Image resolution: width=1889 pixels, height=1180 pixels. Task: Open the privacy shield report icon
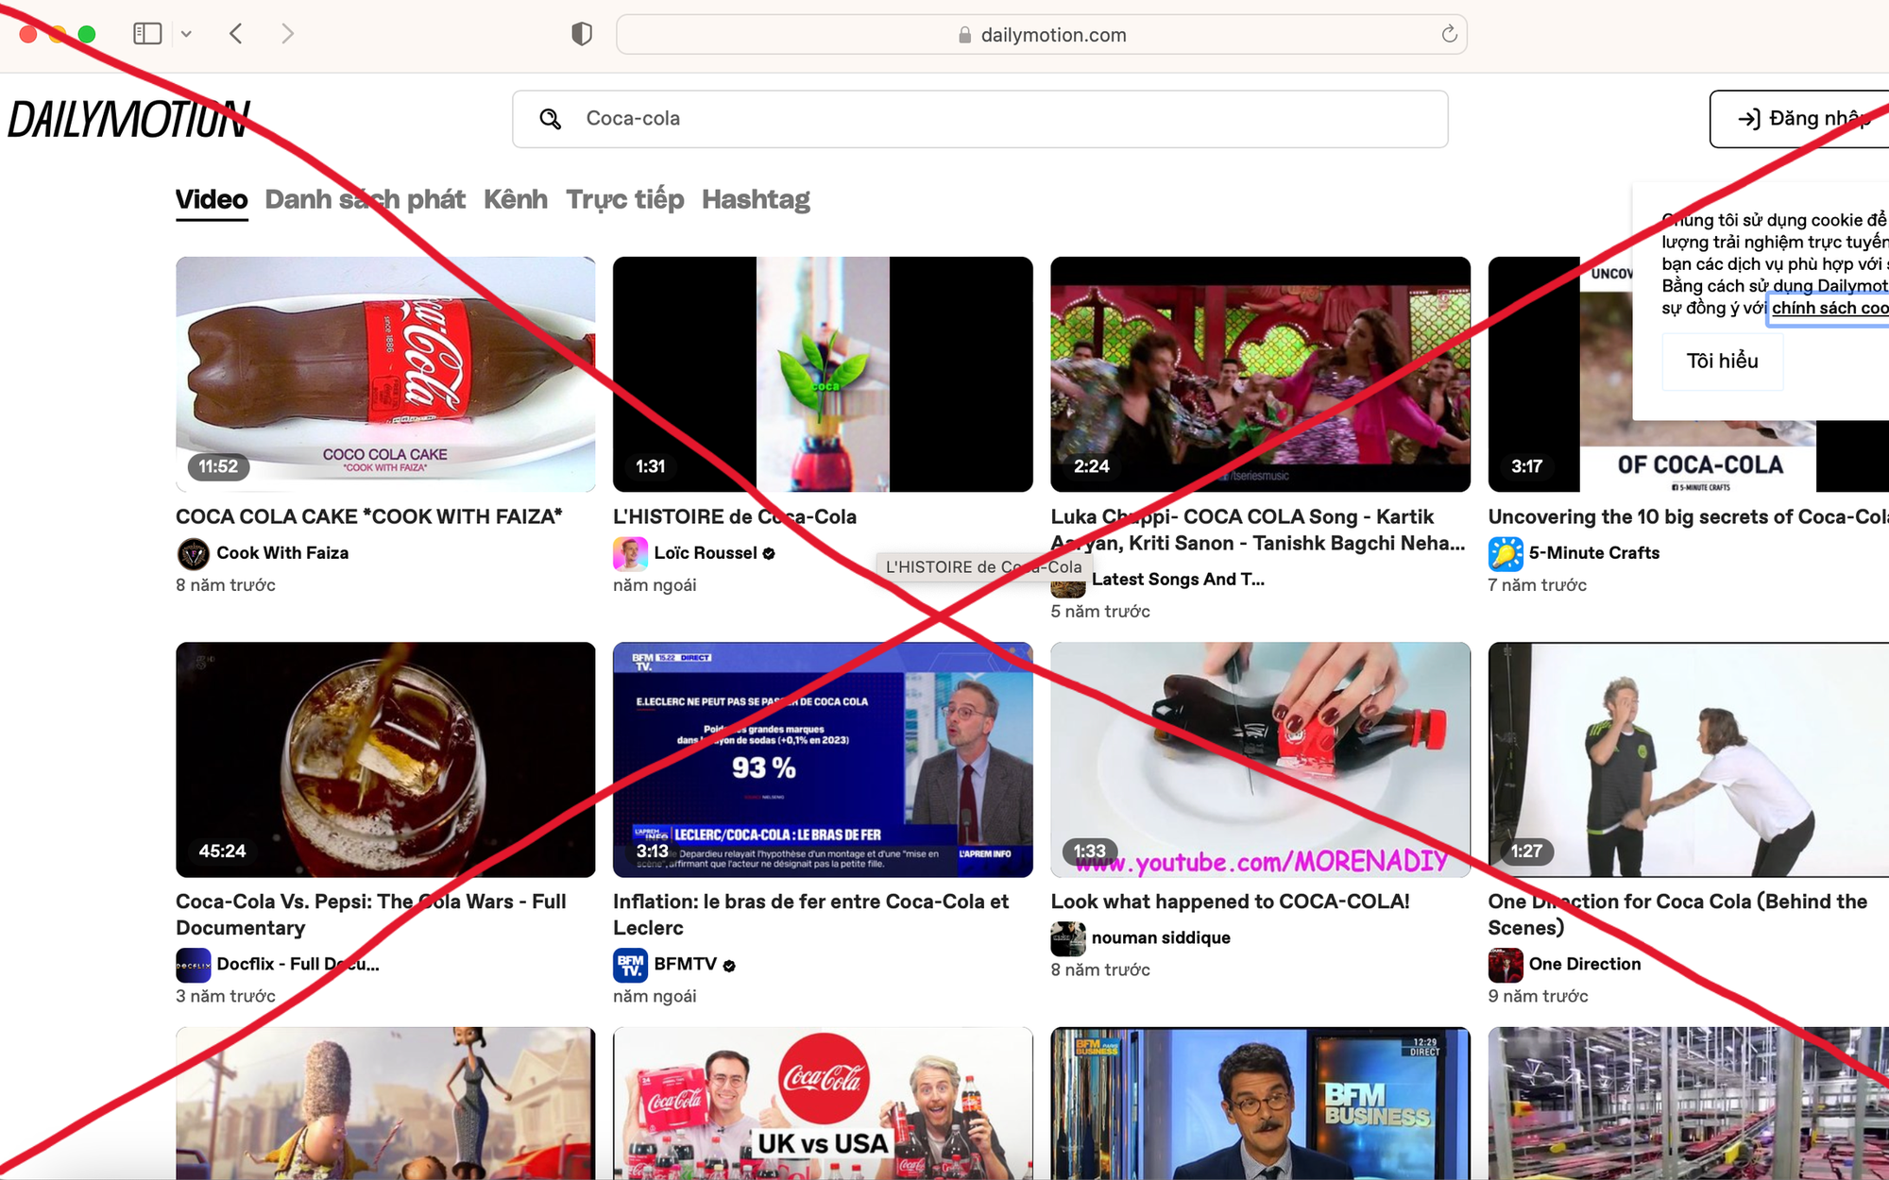tap(582, 34)
